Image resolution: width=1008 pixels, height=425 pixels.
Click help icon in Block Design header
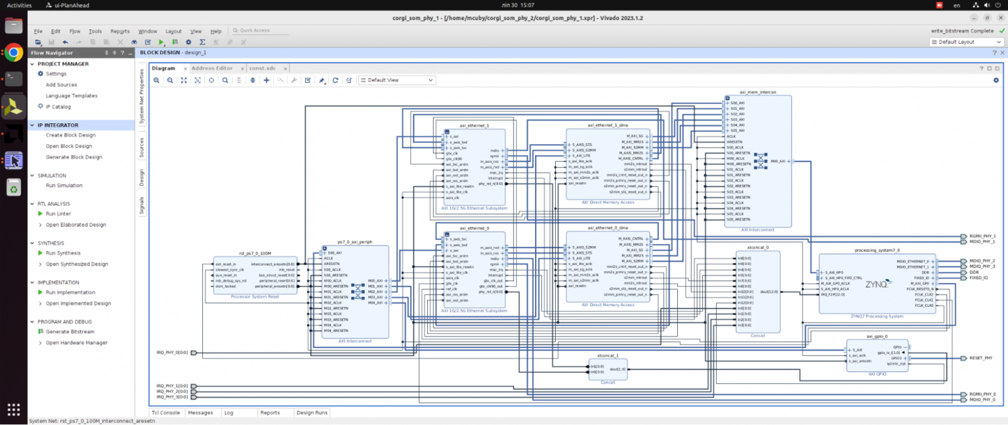(x=994, y=52)
